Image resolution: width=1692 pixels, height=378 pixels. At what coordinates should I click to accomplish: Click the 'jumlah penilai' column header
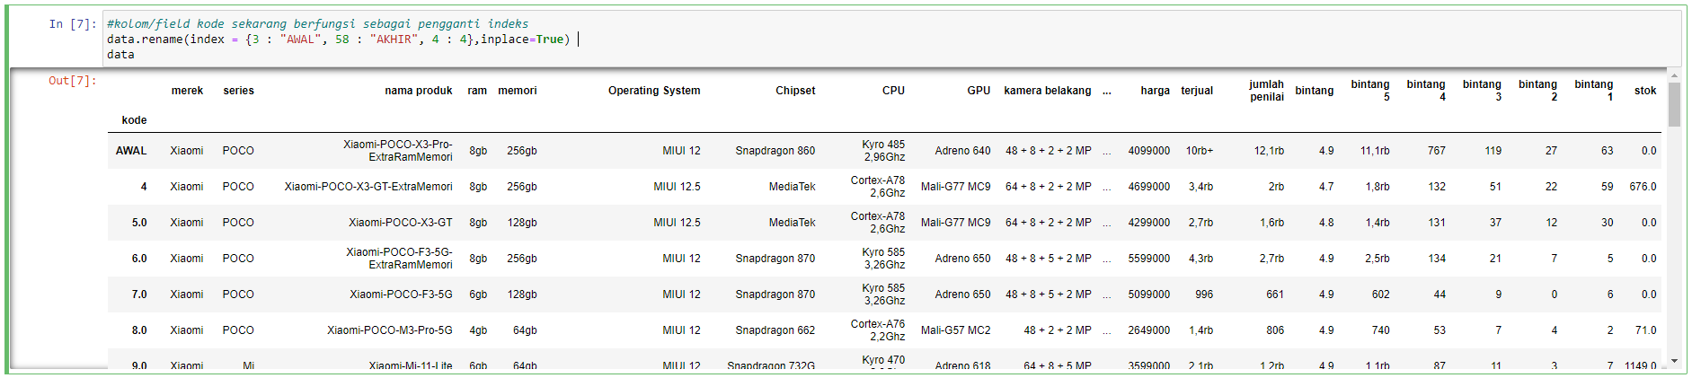click(x=1266, y=91)
